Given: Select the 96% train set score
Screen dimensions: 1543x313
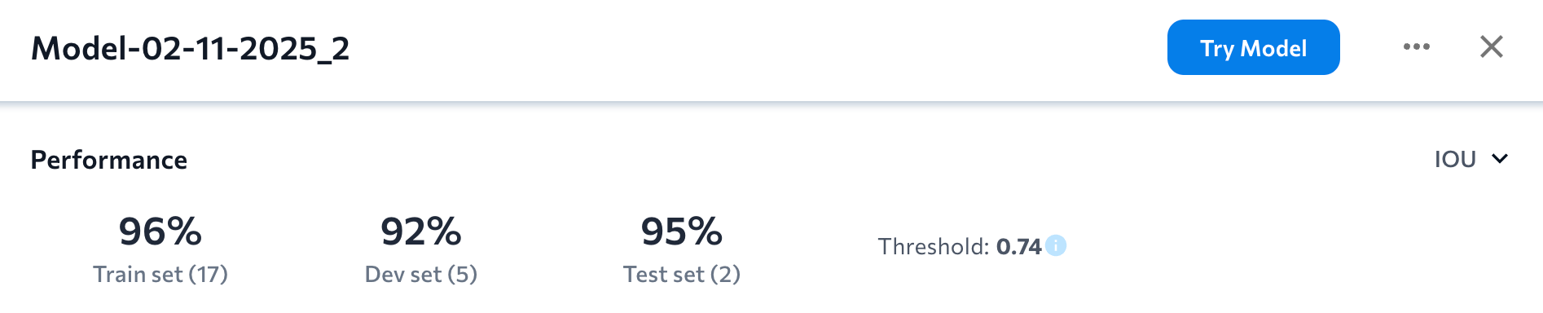Looking at the screenshot, I should tap(160, 231).
